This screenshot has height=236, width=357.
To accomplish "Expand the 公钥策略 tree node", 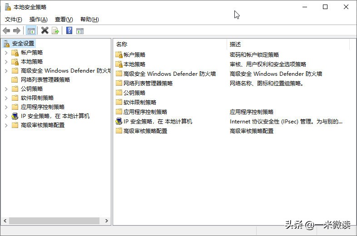I will [6, 89].
